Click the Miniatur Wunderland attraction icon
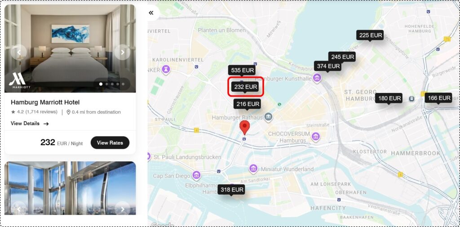 pos(253,169)
